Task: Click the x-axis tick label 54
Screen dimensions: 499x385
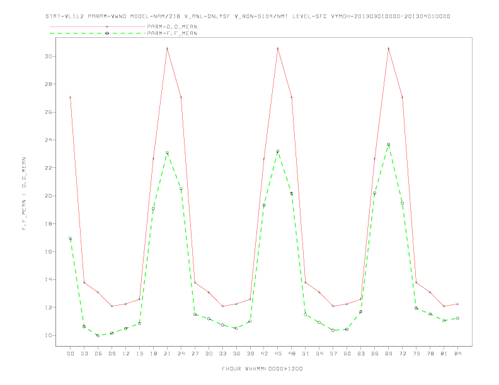Action: (319, 354)
